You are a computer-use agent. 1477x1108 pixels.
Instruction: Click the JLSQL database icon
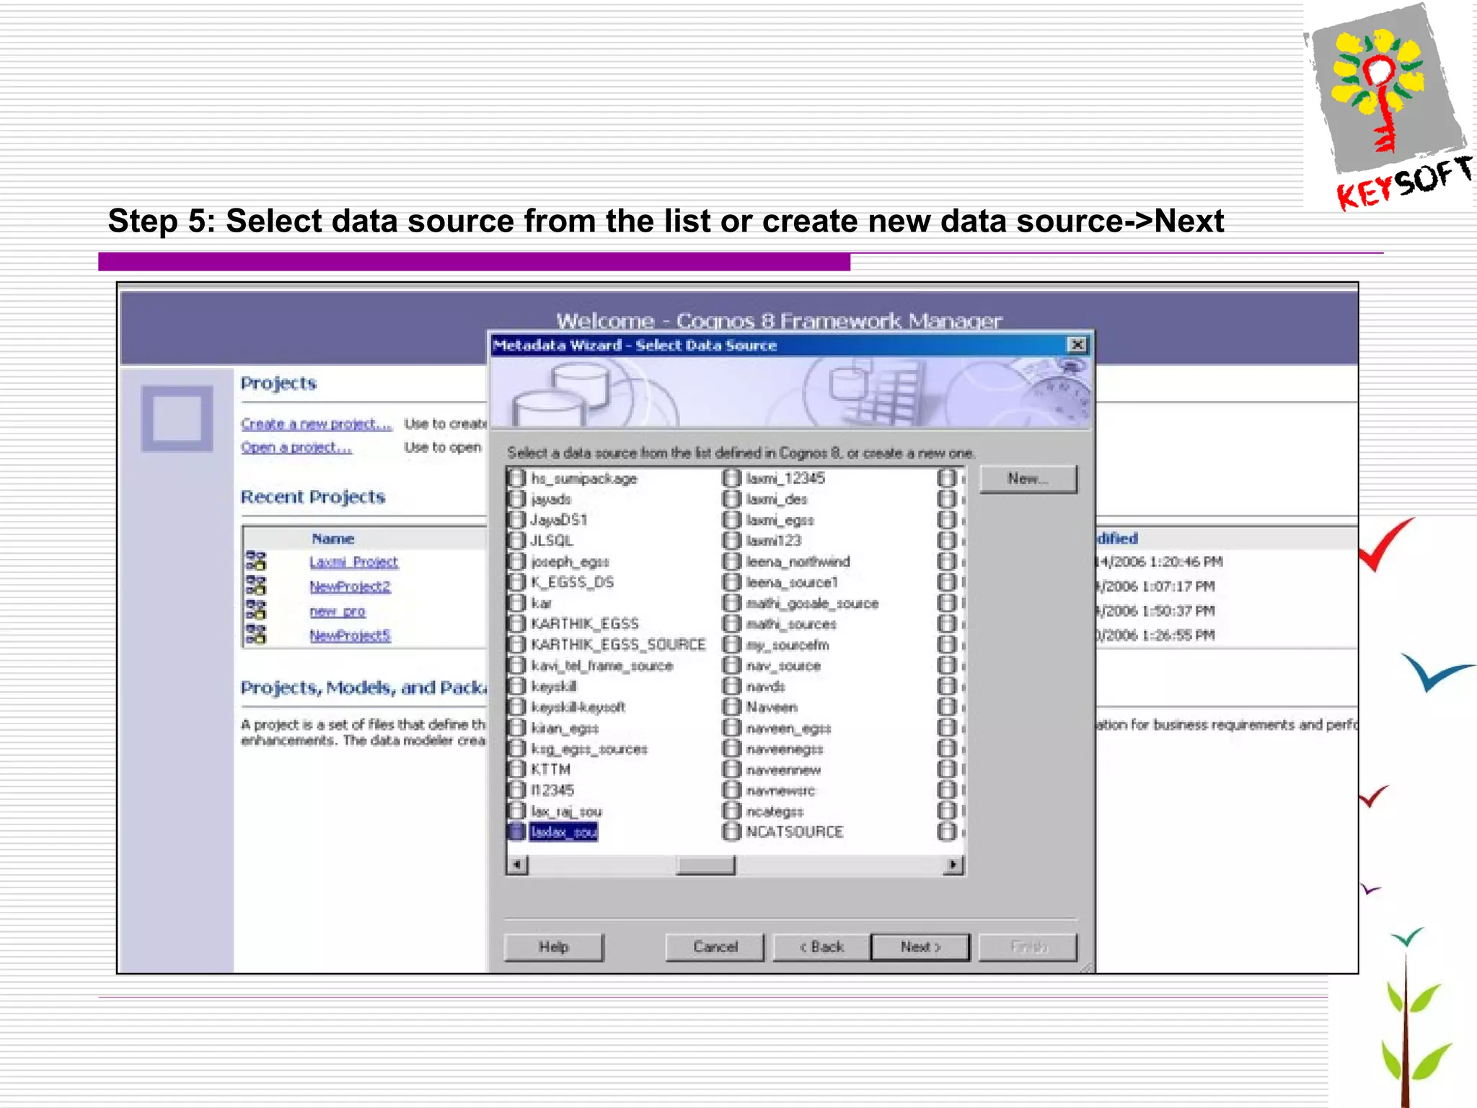516,540
